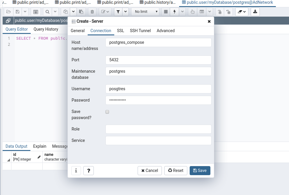Open the SSL tab

click(x=121, y=31)
